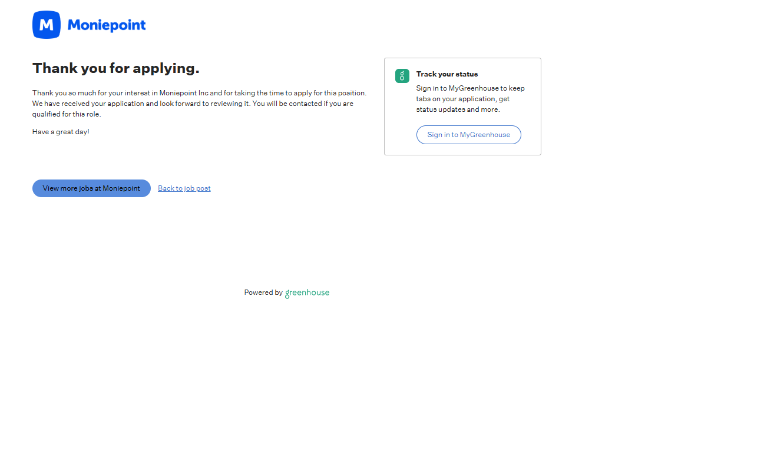764x462 pixels.
Task: Click the 'qualified for this role.' line
Action: [67, 114]
